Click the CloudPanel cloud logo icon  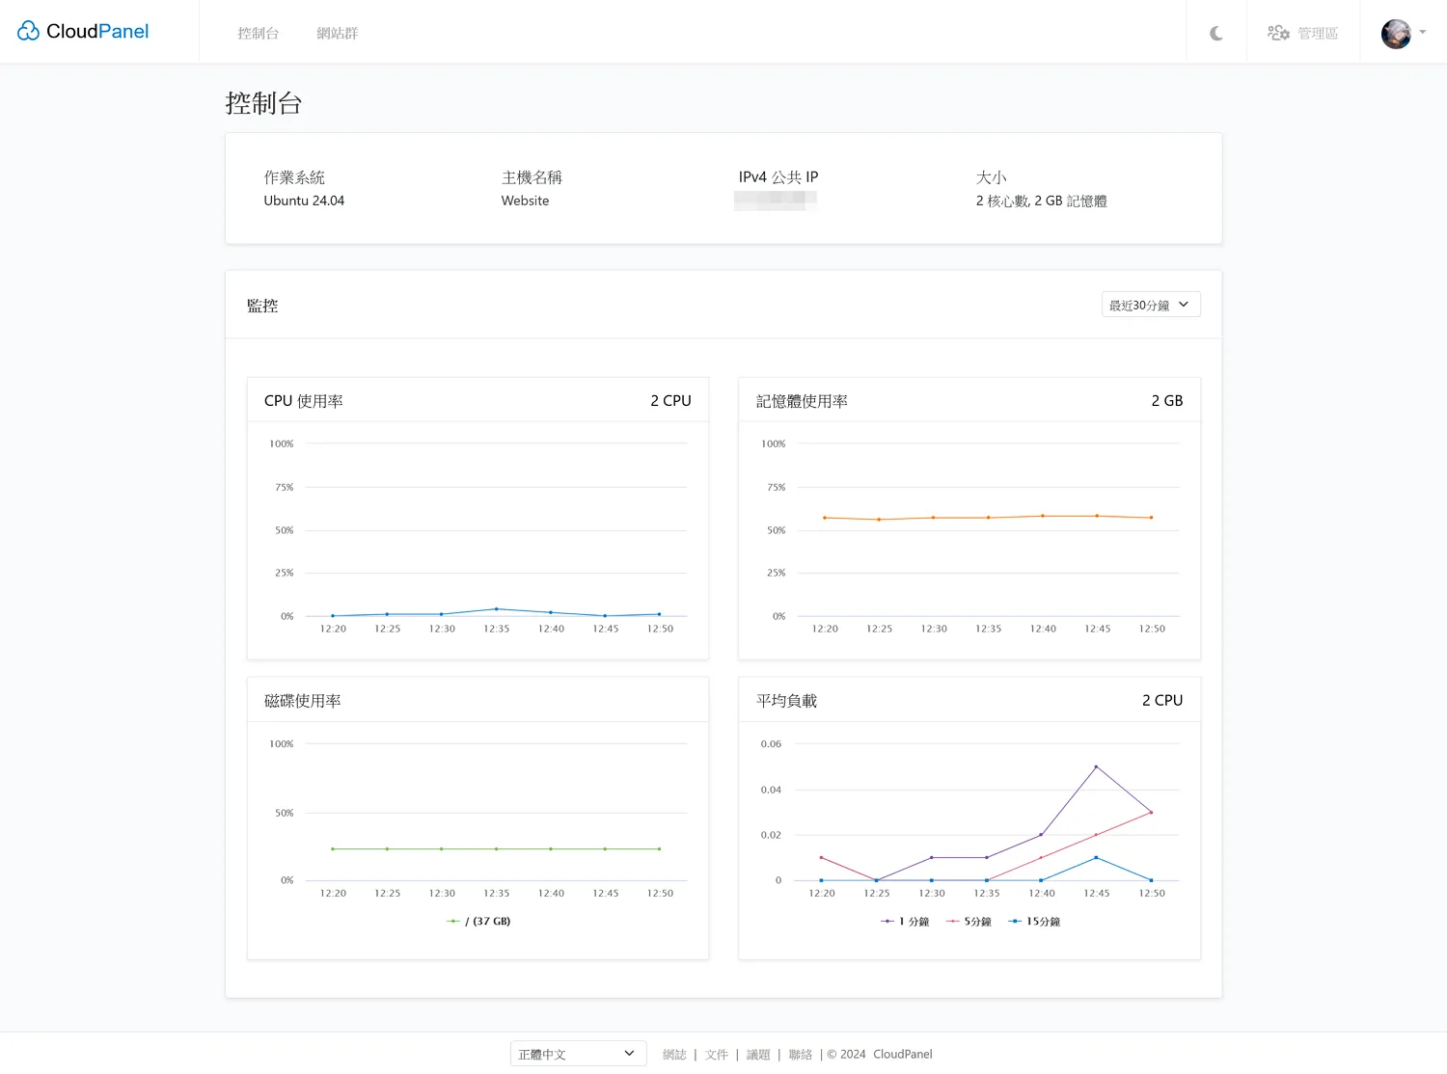tap(28, 32)
